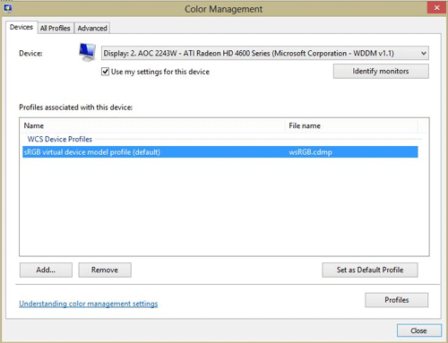Switch to the All Profiles tab
Viewport: 448px width, 343px height.
tap(56, 28)
